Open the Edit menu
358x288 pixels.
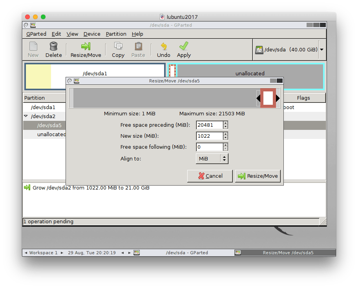56,34
